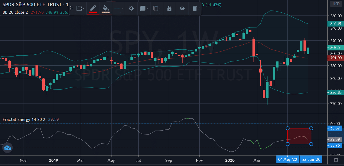Open the visual order layers dropdown
Viewport: 344px width, 166px height.
tap(144, 8)
